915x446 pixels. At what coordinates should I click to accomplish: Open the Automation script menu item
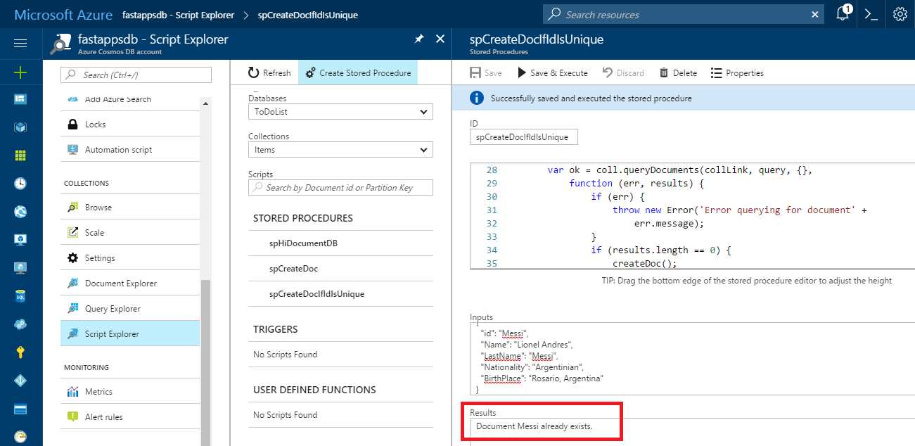point(130,150)
